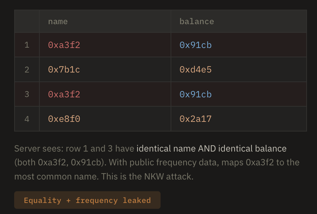Select row number 3
Image resolution: width=317 pixels, height=214 pixels.
click(x=27, y=94)
